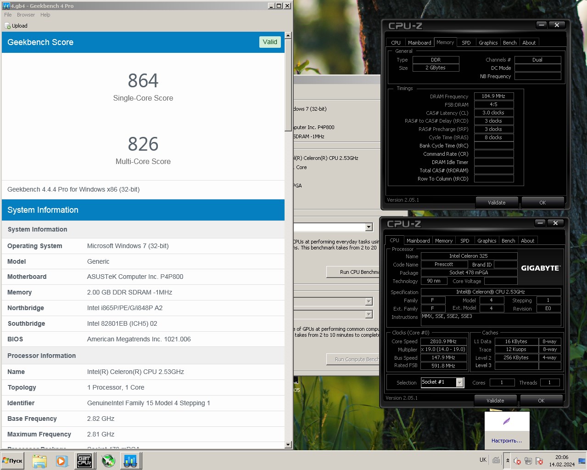
Task: Click the multi-core score 826
Action: point(143,144)
